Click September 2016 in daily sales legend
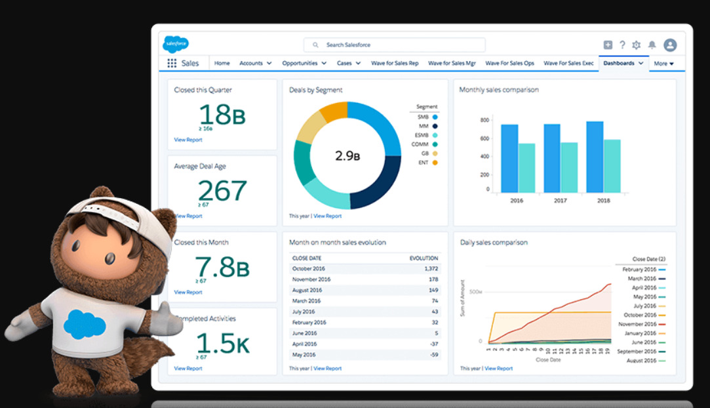This screenshot has width=710, height=408. point(641,352)
